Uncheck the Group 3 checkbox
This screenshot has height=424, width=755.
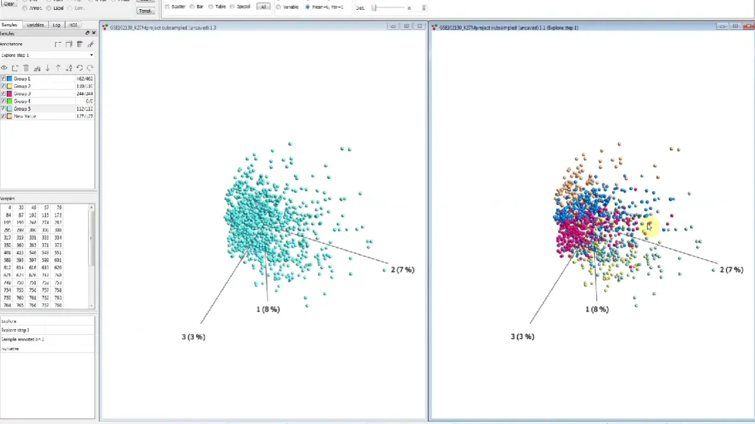(x=3, y=94)
